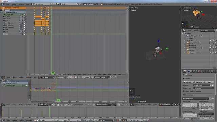Click Filters button in the Dope Sheet header
This screenshot has height=122, width=217.
(86, 77)
